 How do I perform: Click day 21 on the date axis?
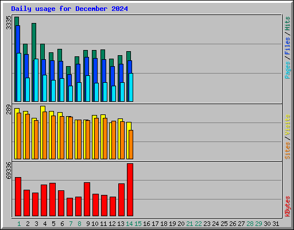(189, 224)
